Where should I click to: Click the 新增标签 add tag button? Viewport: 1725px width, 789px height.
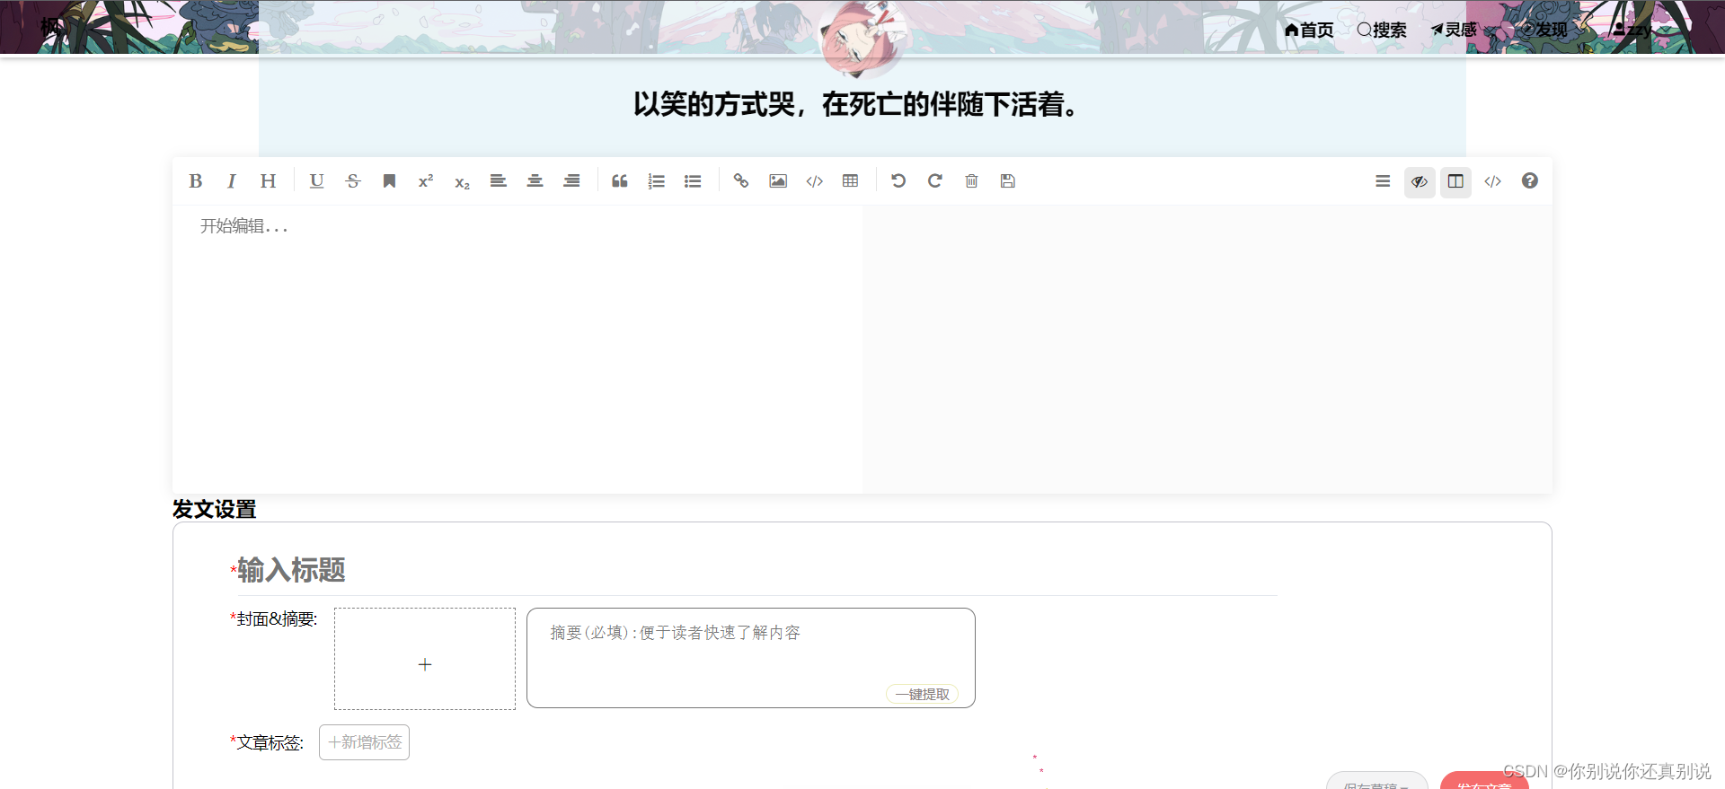(x=364, y=742)
